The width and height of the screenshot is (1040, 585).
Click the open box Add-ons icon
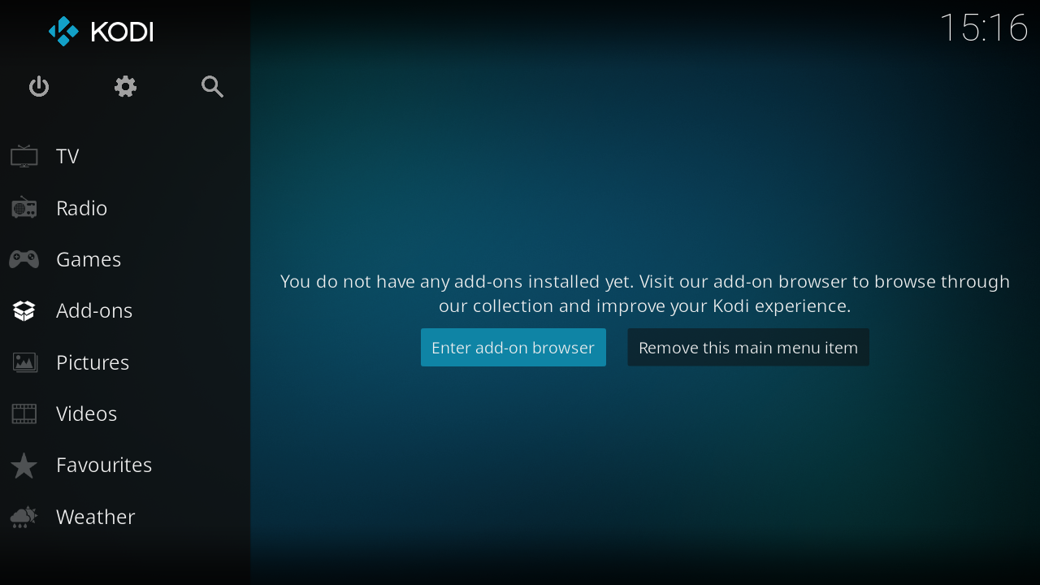point(24,310)
